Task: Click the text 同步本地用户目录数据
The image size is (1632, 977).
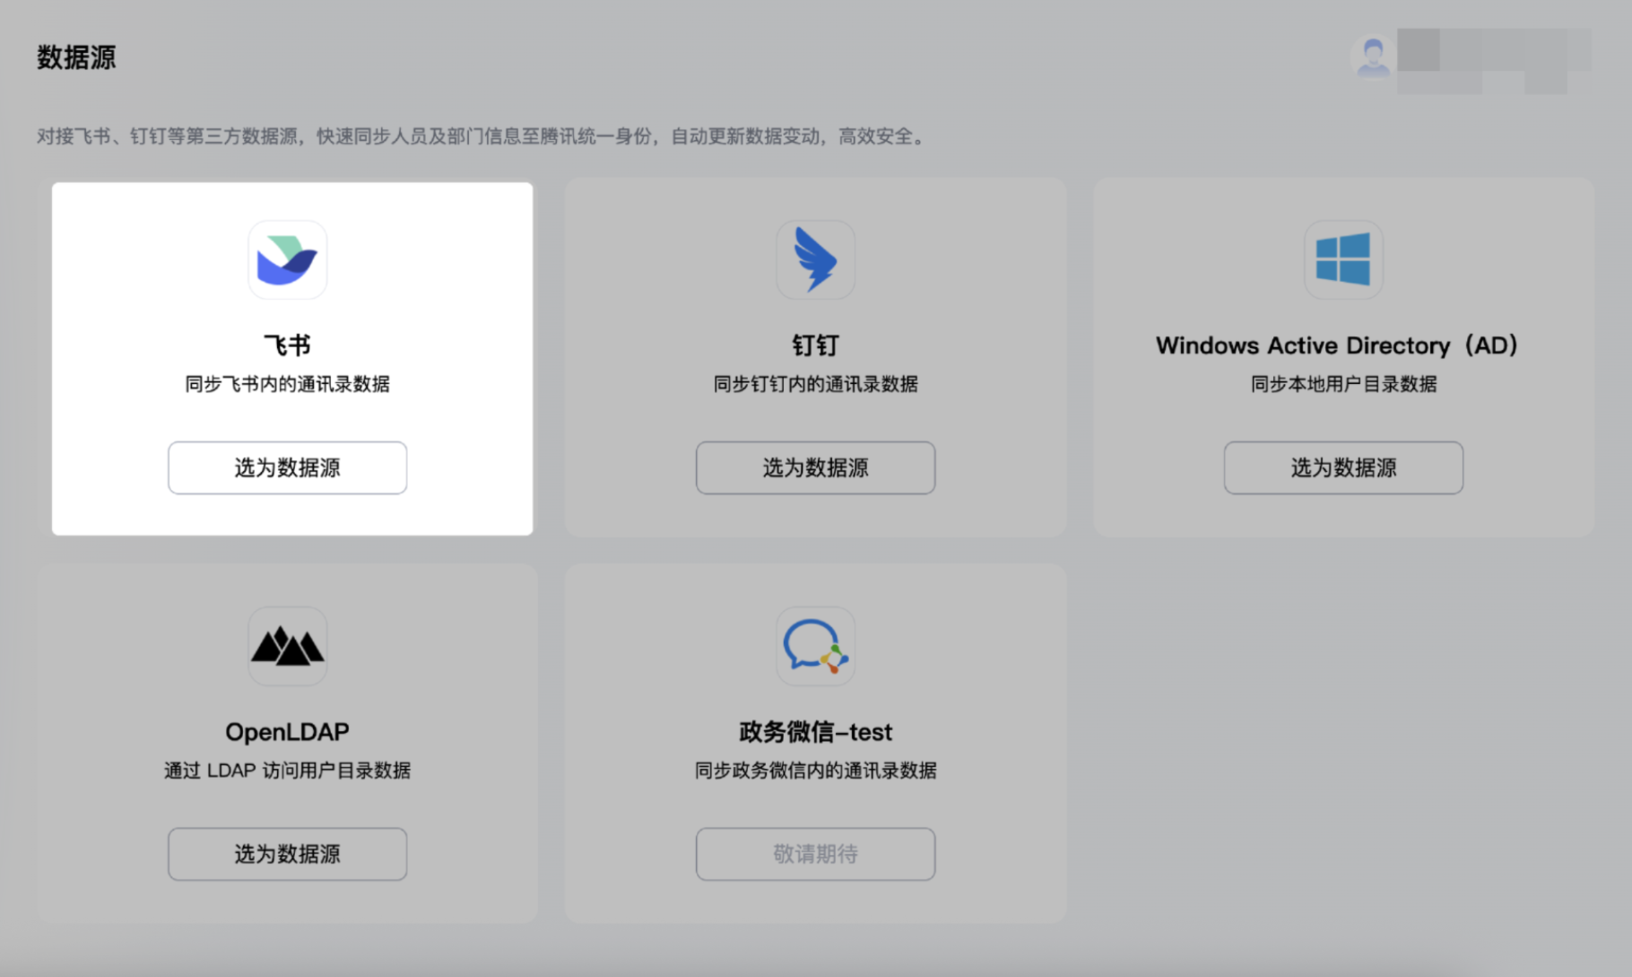Action: (x=1343, y=384)
